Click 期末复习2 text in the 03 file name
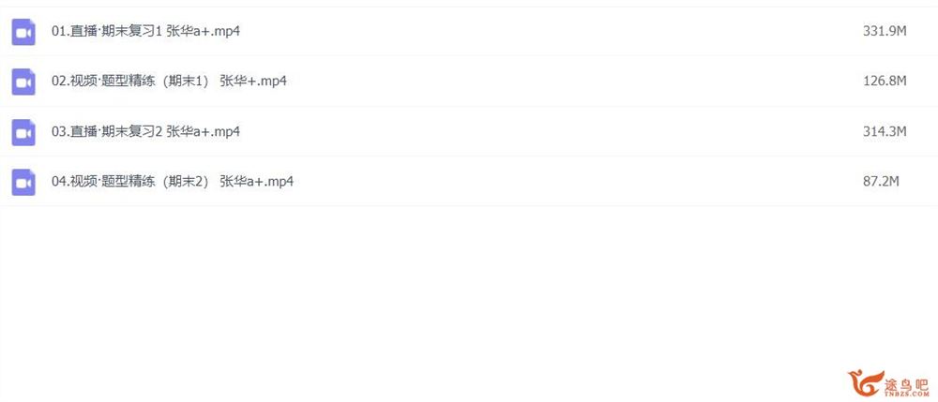938x402 pixels. (x=131, y=131)
